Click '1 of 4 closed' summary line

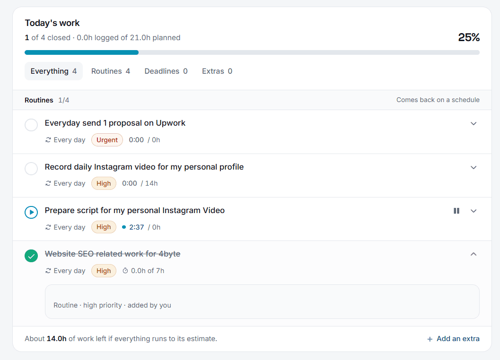pos(102,38)
